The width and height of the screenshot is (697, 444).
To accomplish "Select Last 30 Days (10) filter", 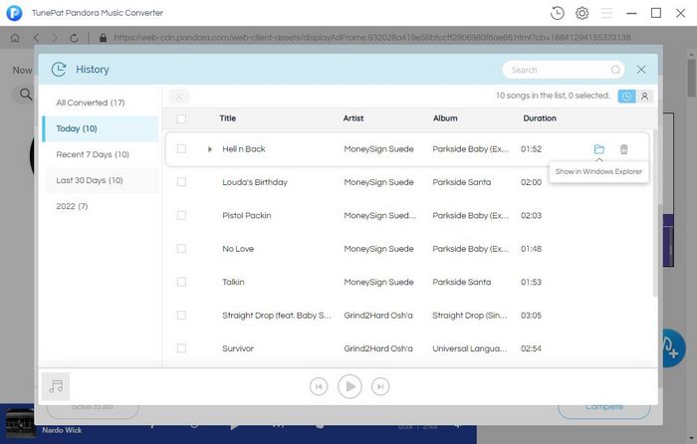I will [x=101, y=180].
